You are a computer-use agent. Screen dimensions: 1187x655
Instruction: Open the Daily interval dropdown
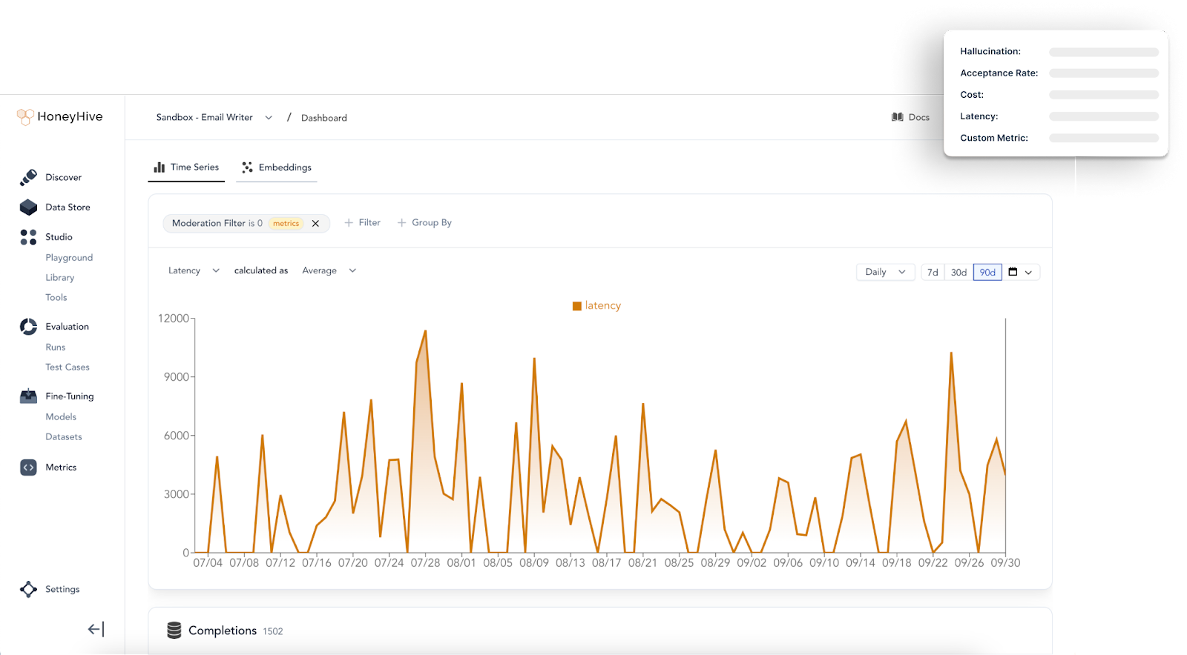pos(885,272)
